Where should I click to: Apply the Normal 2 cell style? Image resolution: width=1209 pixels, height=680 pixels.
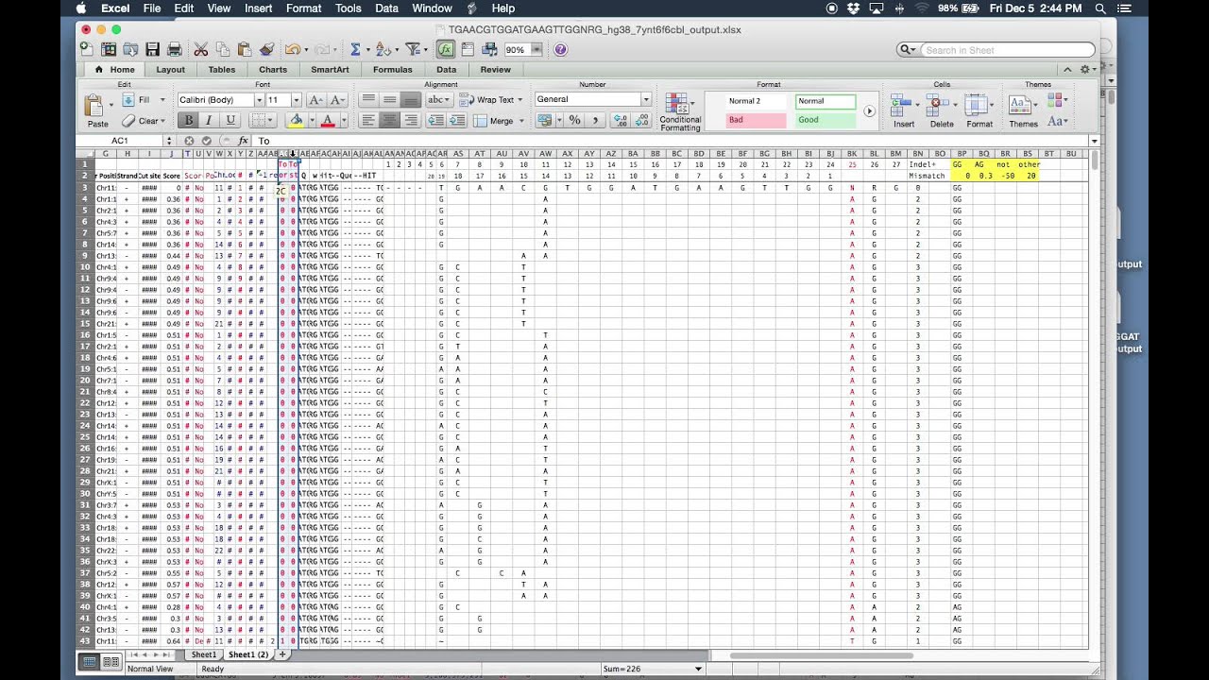tap(757, 101)
